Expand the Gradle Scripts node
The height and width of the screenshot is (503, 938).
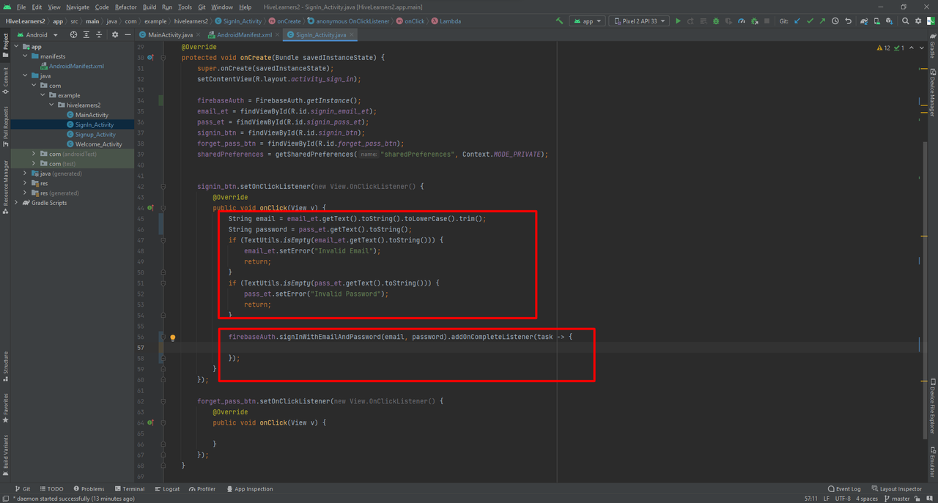(x=16, y=203)
